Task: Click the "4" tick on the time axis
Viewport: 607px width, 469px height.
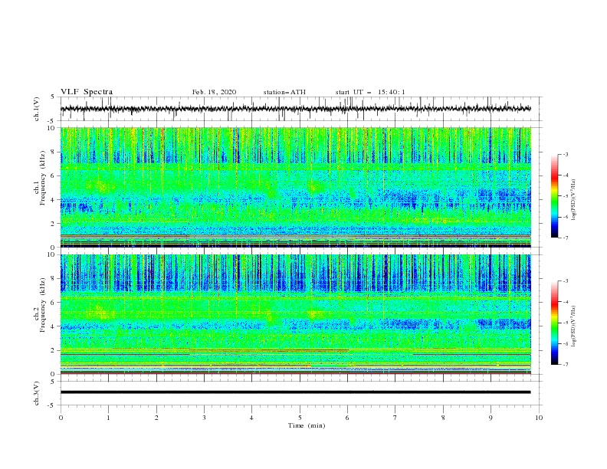Action: pyautogui.click(x=251, y=418)
